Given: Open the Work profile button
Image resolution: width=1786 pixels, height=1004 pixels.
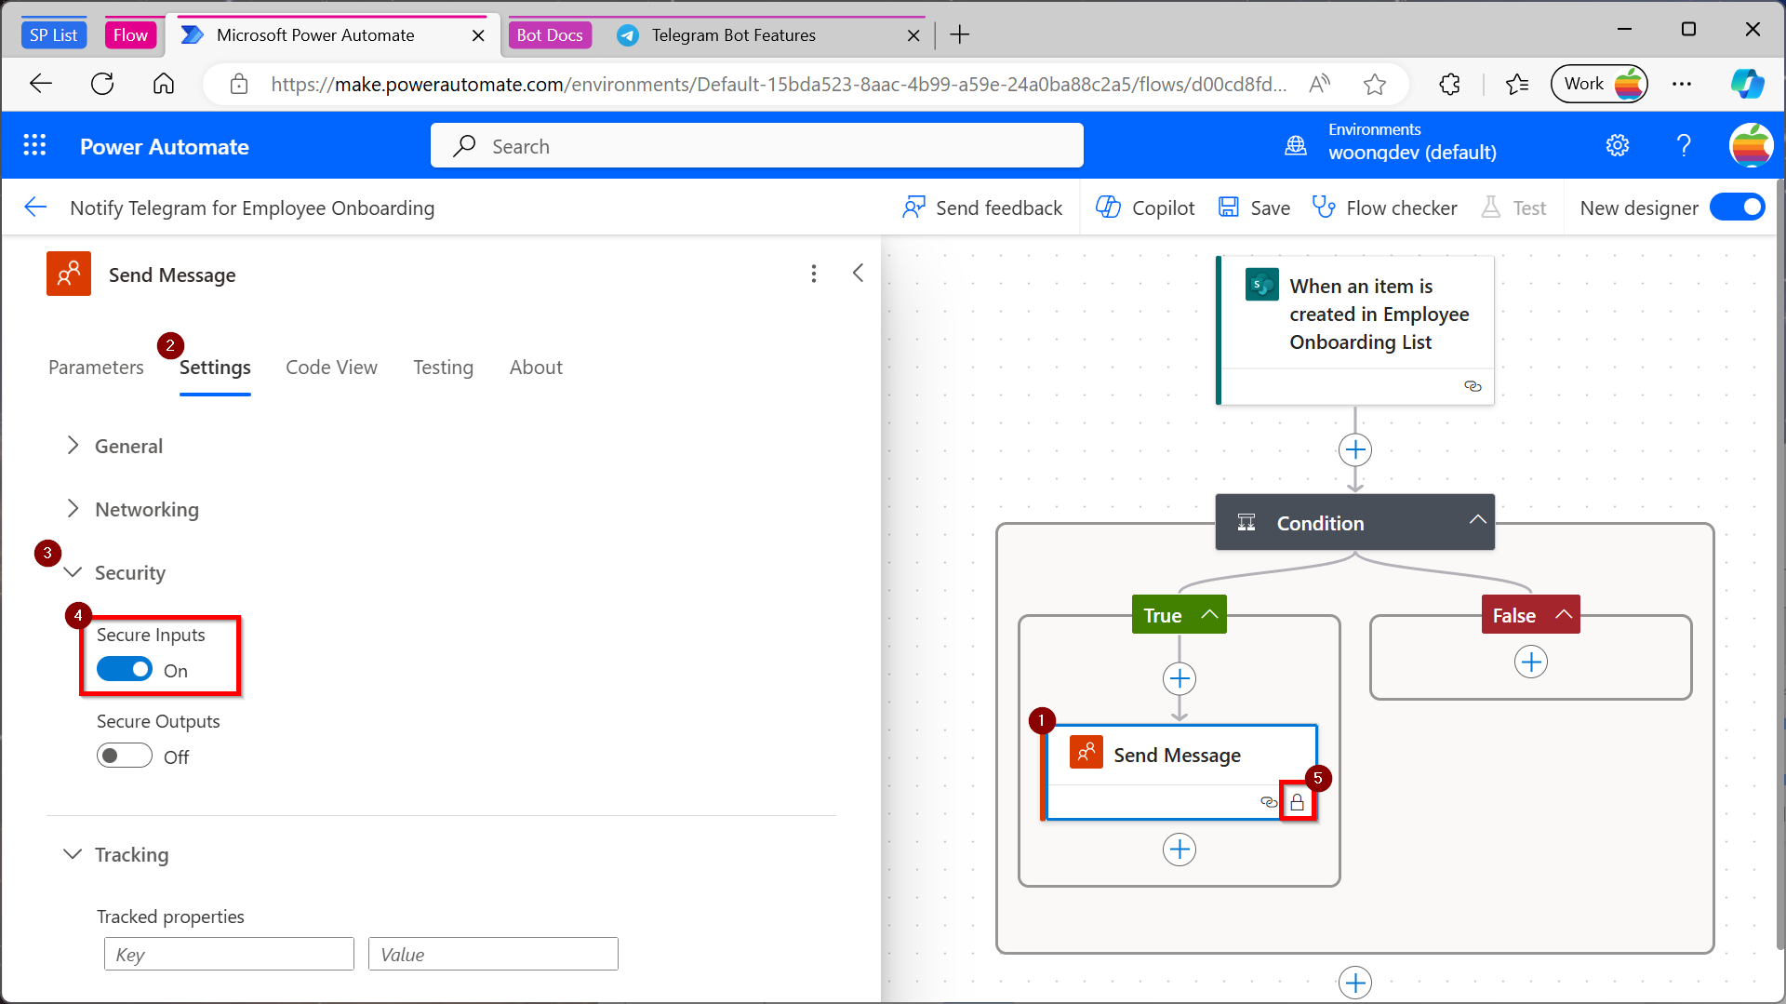Looking at the screenshot, I should click(1599, 84).
